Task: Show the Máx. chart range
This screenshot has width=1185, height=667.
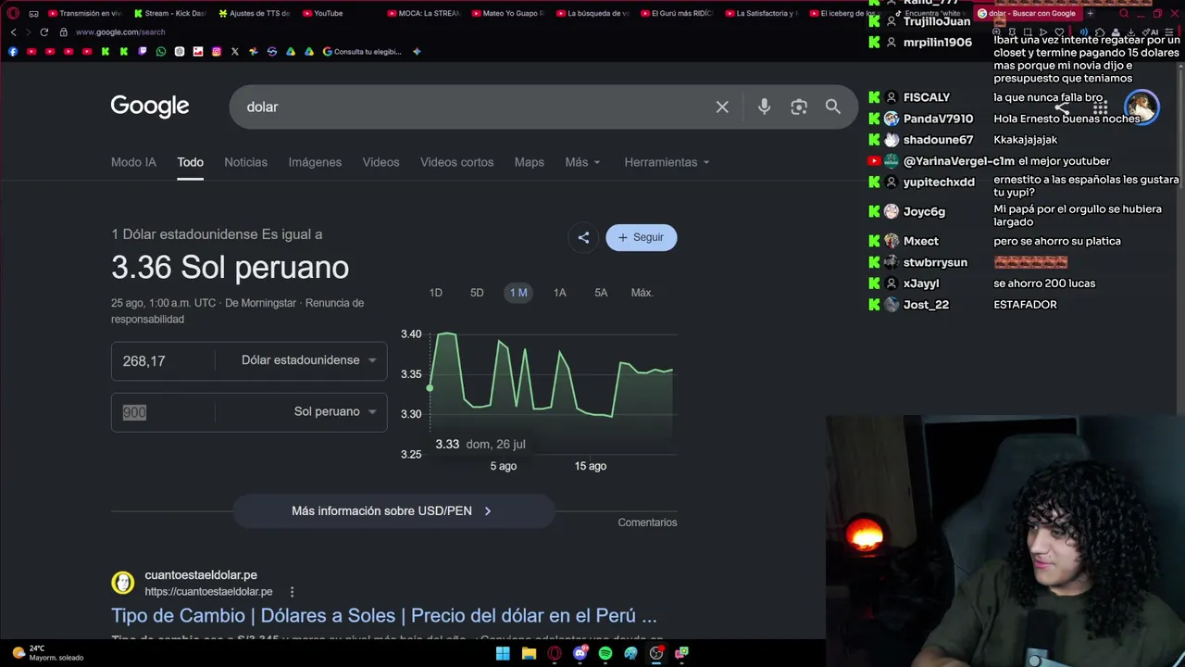Action: (642, 293)
